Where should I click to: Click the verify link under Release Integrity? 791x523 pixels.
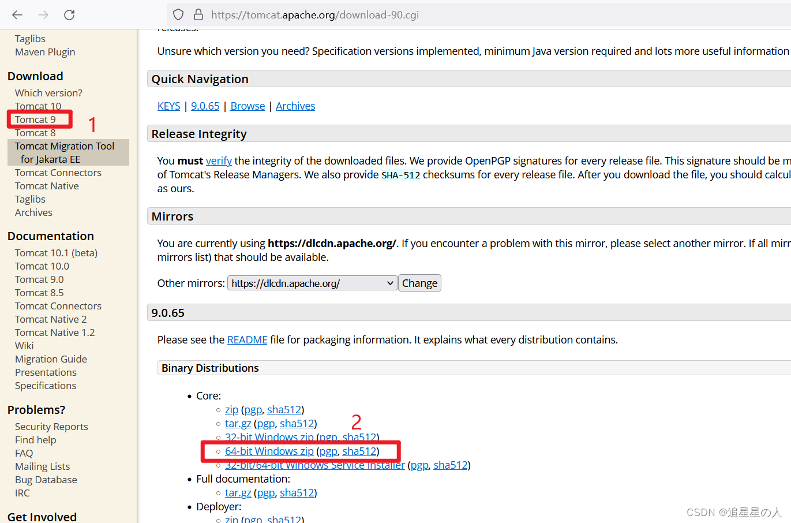pos(219,161)
